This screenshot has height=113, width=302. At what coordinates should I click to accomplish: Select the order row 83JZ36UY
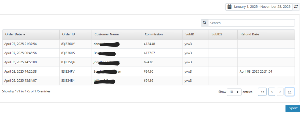click(68, 44)
